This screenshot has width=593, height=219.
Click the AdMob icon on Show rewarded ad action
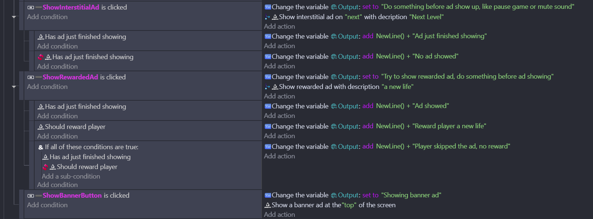pos(275,87)
